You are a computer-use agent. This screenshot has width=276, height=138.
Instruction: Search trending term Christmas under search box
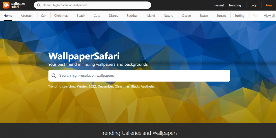coord(122,86)
